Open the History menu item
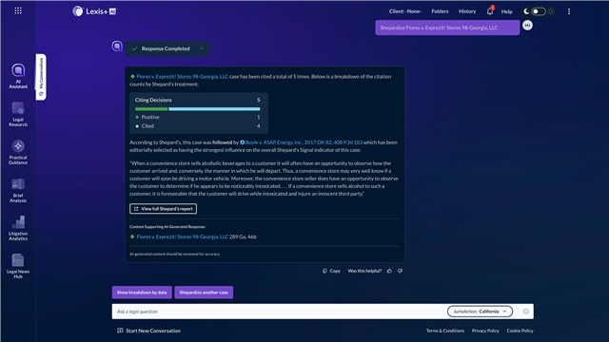 coord(467,11)
